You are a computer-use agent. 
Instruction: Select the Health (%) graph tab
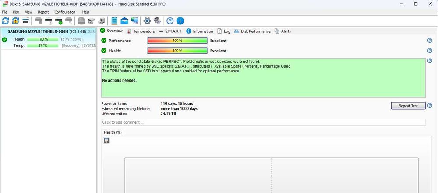(x=113, y=132)
